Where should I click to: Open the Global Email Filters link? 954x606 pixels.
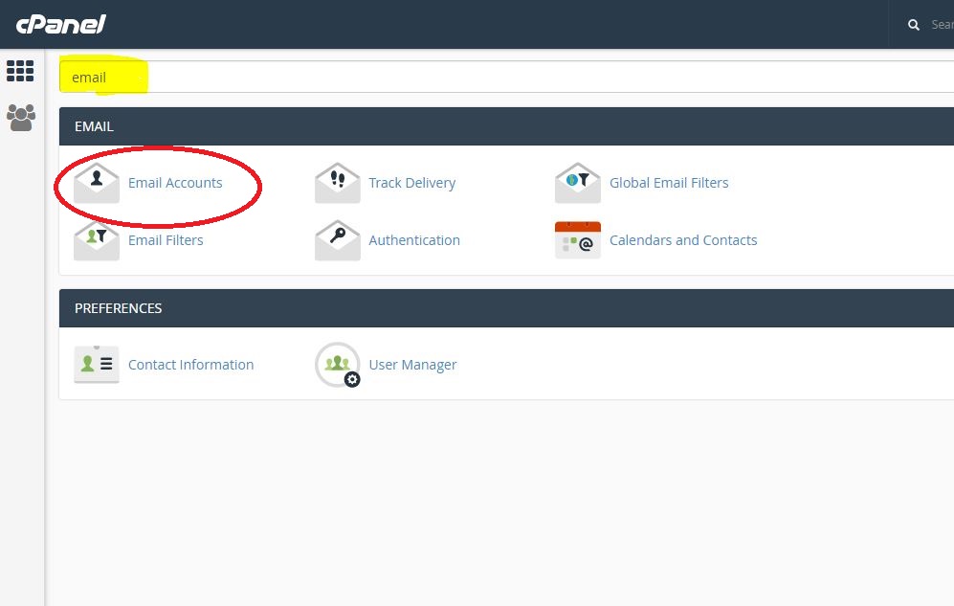(x=669, y=183)
